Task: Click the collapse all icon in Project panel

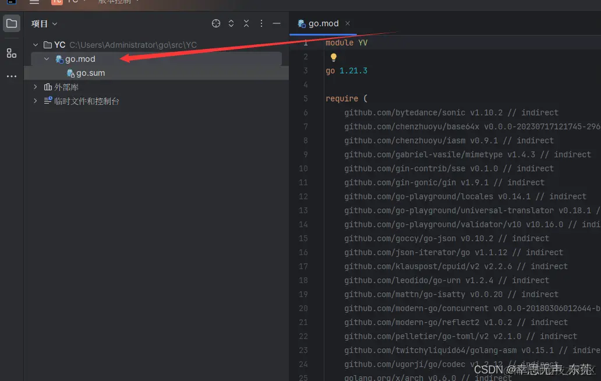Action: pos(246,23)
